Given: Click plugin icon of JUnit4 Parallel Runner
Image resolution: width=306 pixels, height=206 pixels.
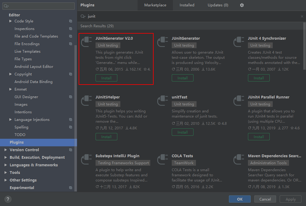Looking at the screenshot, I should pos(239,101).
